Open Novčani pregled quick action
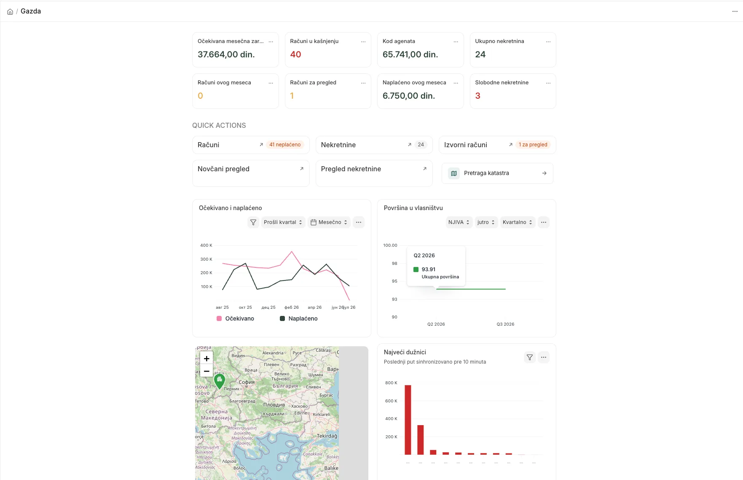 click(251, 173)
